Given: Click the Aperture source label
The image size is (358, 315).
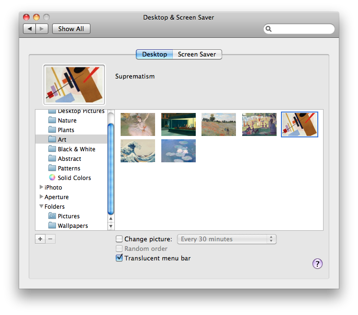Looking at the screenshot, I should coord(56,197).
